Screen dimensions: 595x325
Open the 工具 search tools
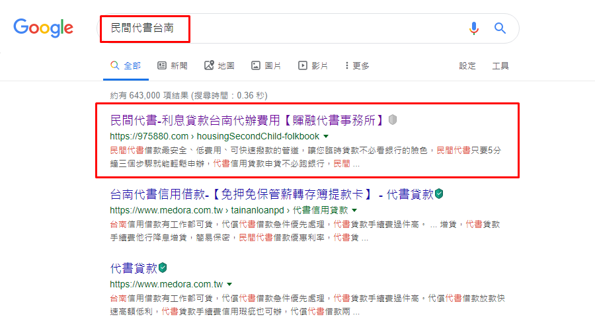tap(500, 66)
